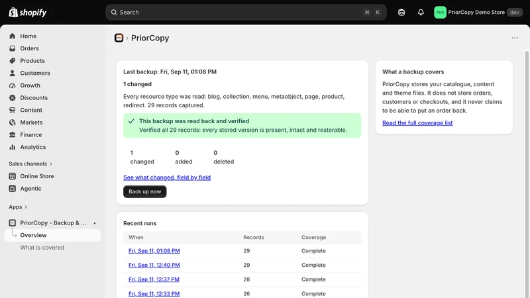Select the Overview app page
The image size is (530, 298).
click(x=53, y=235)
